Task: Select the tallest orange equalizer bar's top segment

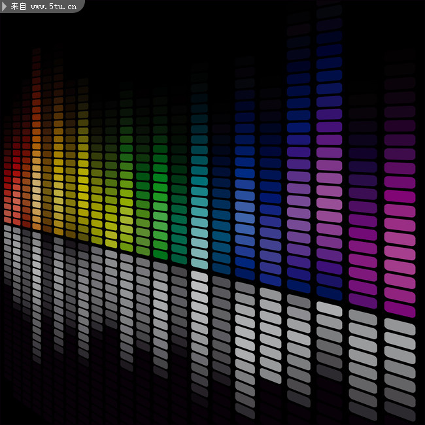Action: tap(37, 52)
